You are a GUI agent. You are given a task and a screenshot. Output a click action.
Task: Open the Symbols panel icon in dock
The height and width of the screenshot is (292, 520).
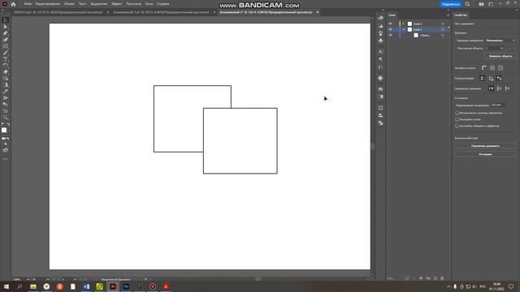(380, 41)
